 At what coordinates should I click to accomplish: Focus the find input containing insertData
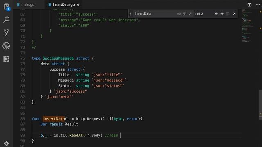[155, 13]
